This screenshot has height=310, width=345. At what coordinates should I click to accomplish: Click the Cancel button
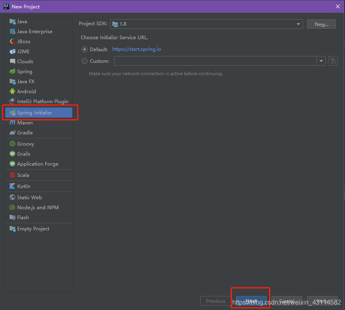click(287, 301)
